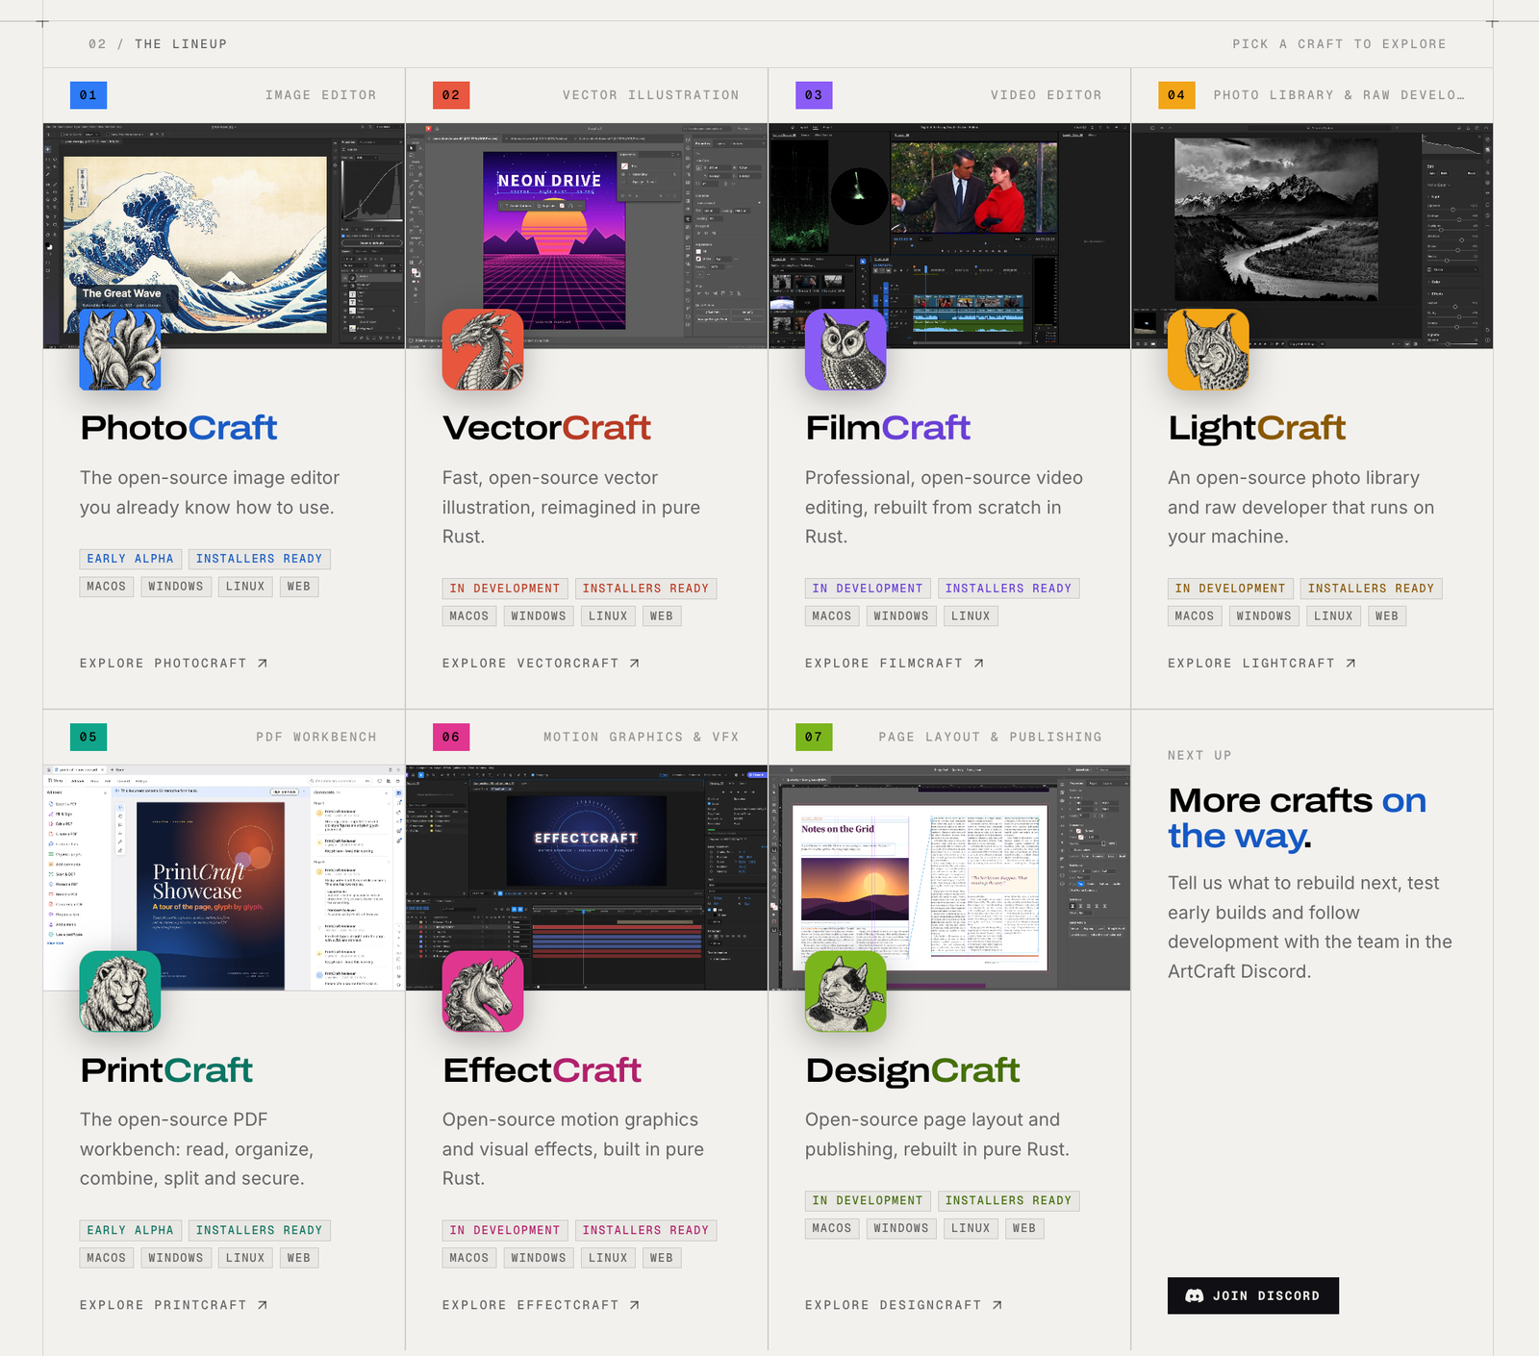Open the PrintCraft Showcase PDF screenshot
This screenshot has height=1356, width=1539.
224,878
